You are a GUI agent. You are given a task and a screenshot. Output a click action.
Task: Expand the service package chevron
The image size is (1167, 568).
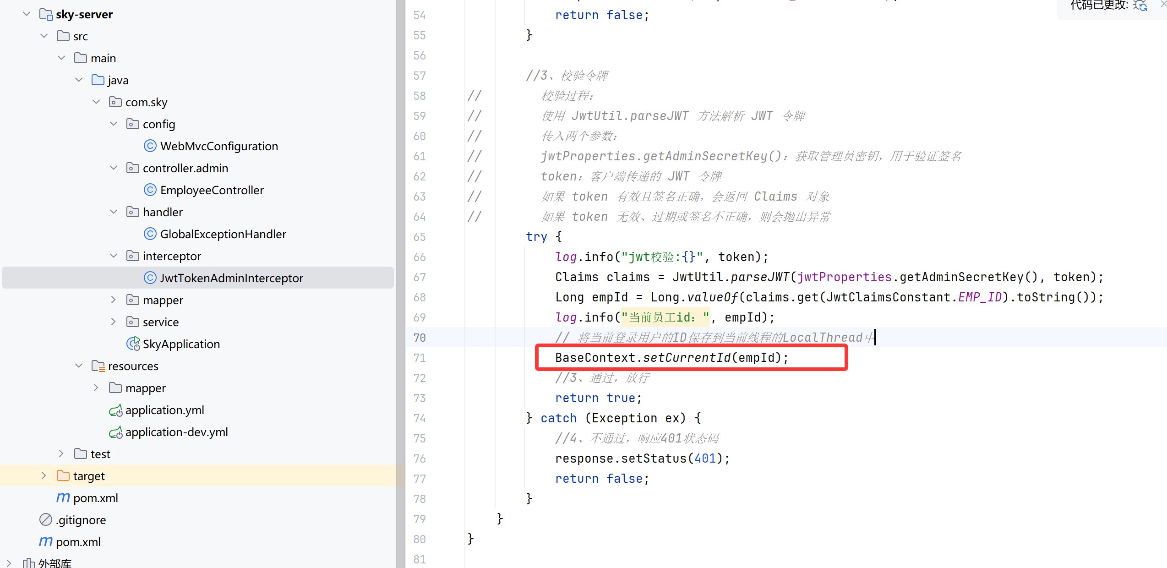tap(114, 322)
